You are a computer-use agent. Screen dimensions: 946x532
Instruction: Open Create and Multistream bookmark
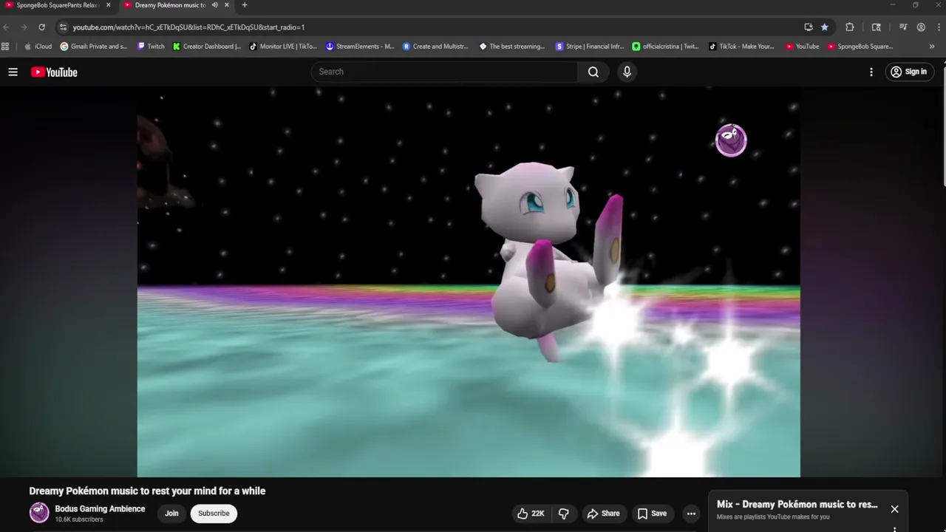[x=435, y=47]
